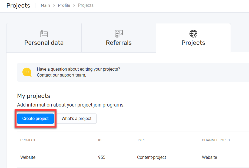Viewport: 249px width, 168px height.
Task: Click project ID 955 in the table
Action: (x=102, y=157)
